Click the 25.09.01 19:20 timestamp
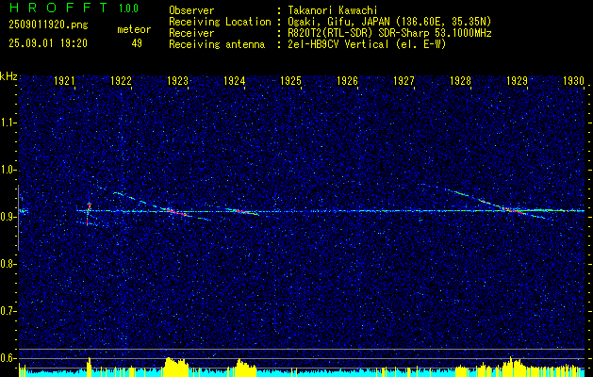The height and width of the screenshot is (377, 593). (x=48, y=43)
